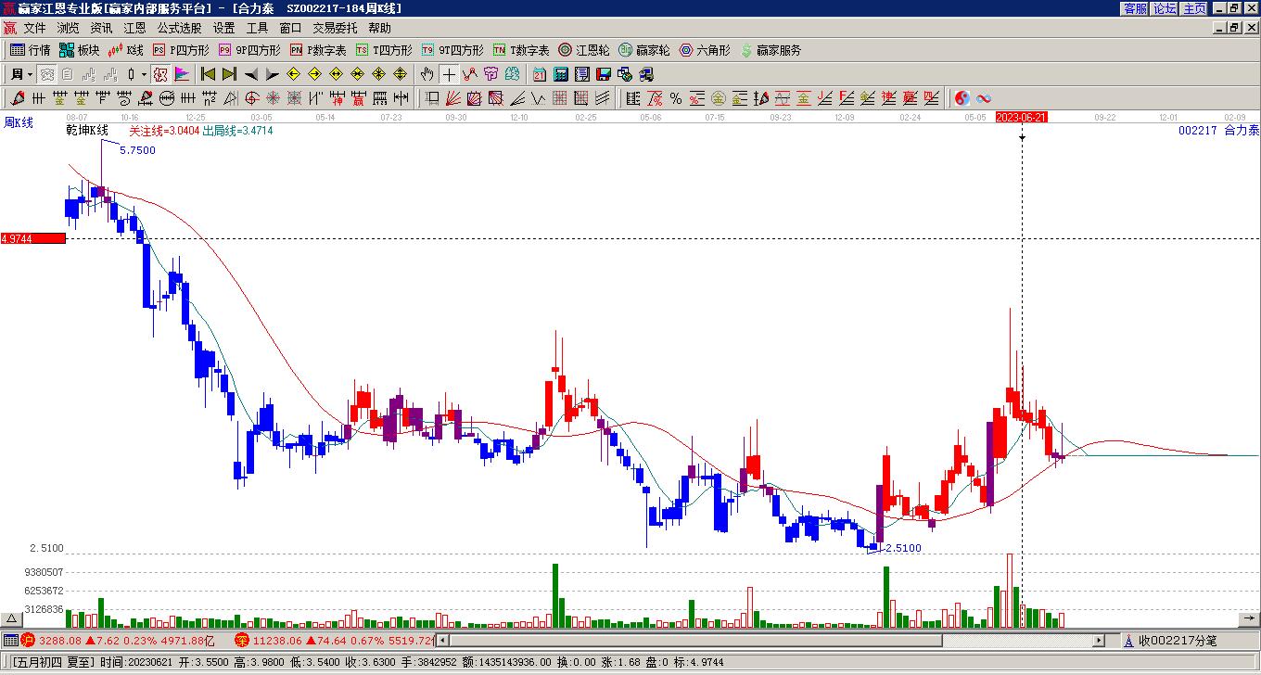This screenshot has height=675, width=1261.
Task: Click the triangle button at volume panel left
Action: (11, 618)
